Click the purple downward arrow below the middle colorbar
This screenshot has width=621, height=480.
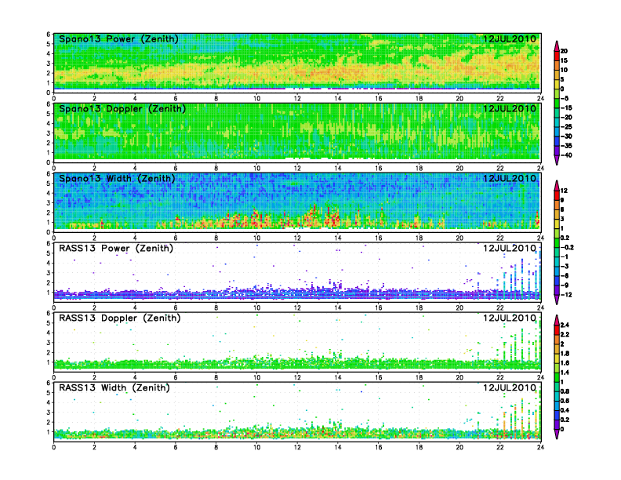click(x=557, y=300)
